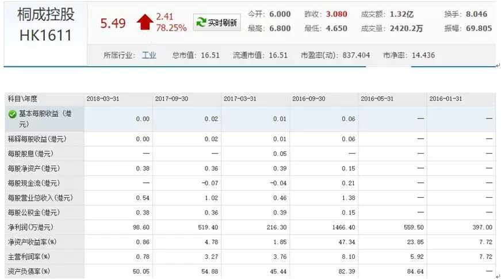Select the 2016-05-31 column header

point(377,99)
